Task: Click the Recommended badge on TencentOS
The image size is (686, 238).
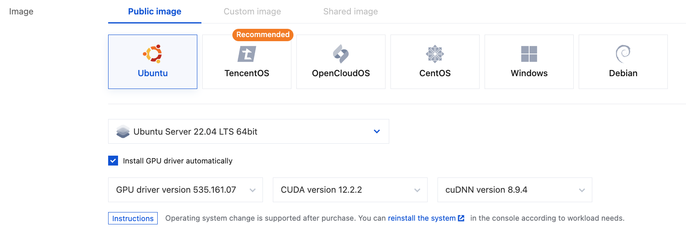Action: [x=263, y=35]
